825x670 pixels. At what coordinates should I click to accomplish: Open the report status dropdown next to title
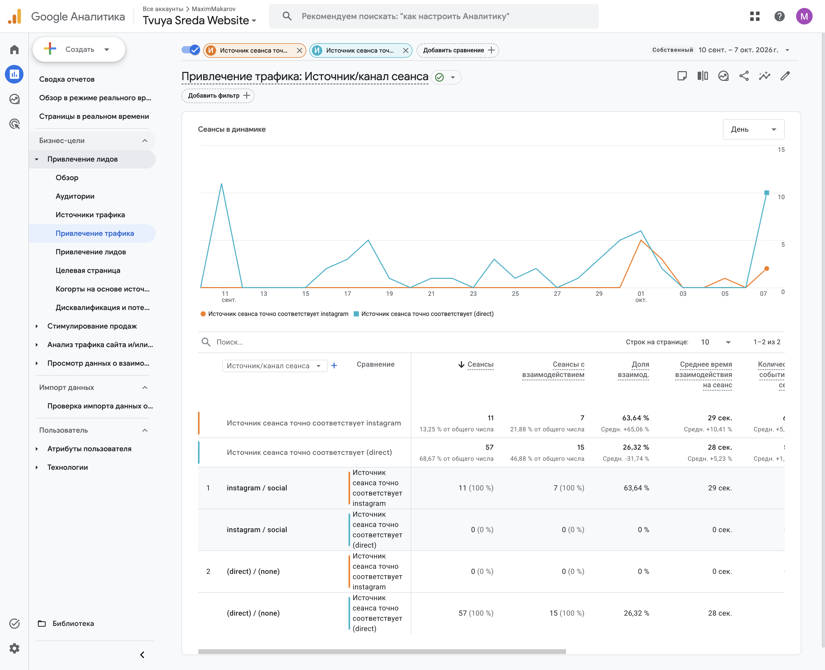click(446, 77)
